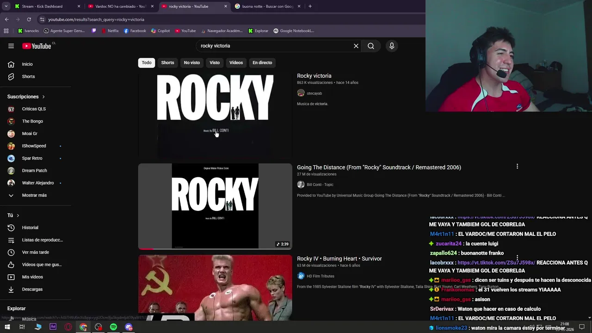Screen dimensions: 592x333
Task: Select the Shorts filter chip
Action: [167, 62]
